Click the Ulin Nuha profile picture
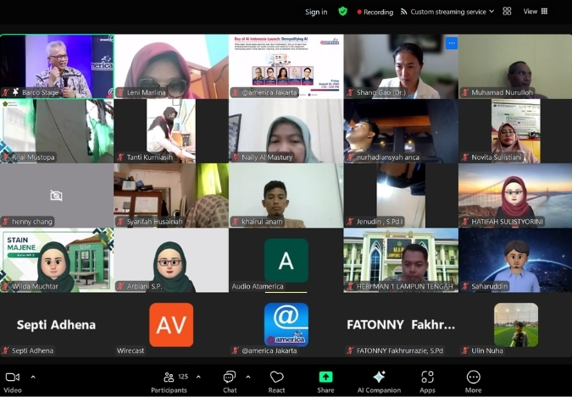 516,325
